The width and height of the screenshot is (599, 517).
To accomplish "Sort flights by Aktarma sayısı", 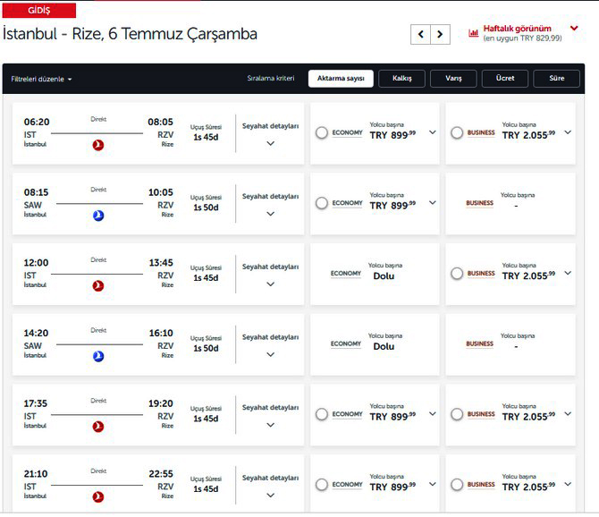I will [341, 79].
